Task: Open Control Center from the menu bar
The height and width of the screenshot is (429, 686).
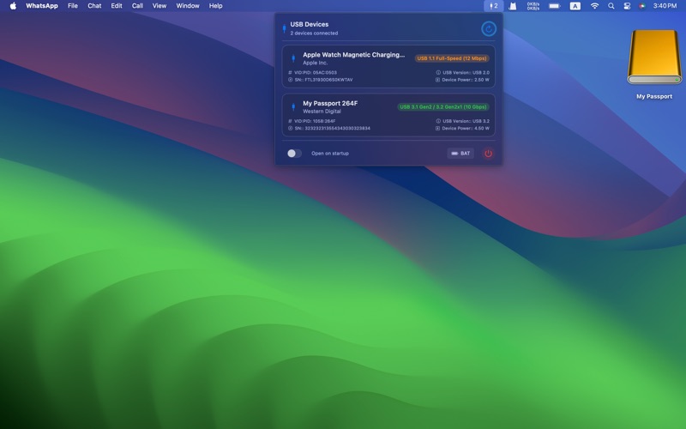Action: tap(627, 6)
